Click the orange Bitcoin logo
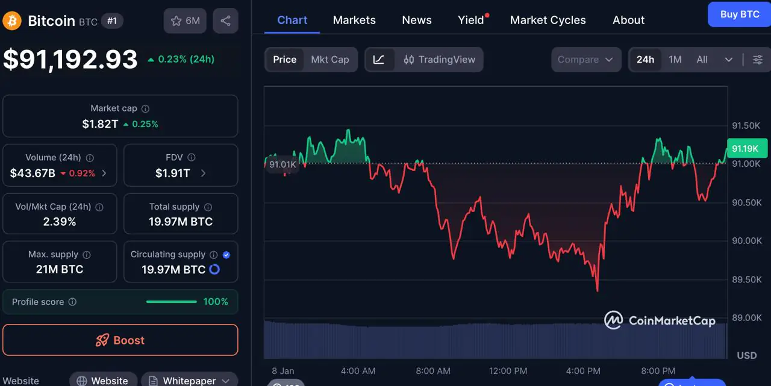This screenshot has height=386, width=771. click(x=12, y=21)
